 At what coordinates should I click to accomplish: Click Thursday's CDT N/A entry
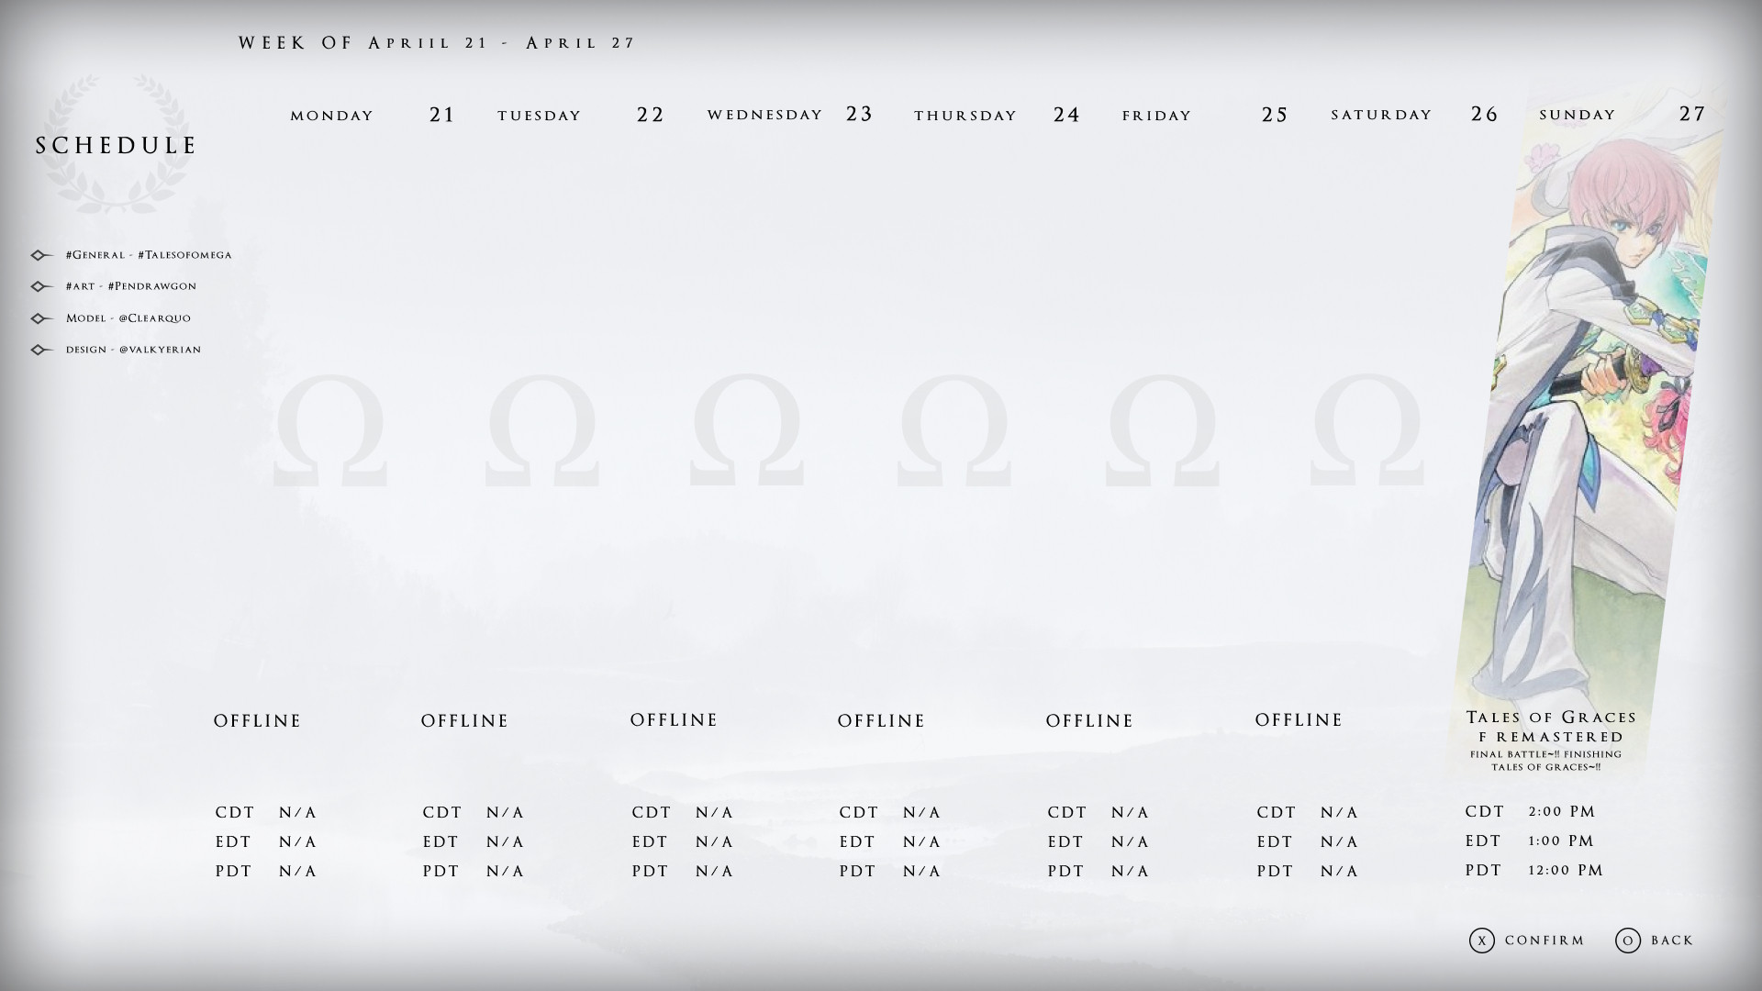pos(890,813)
